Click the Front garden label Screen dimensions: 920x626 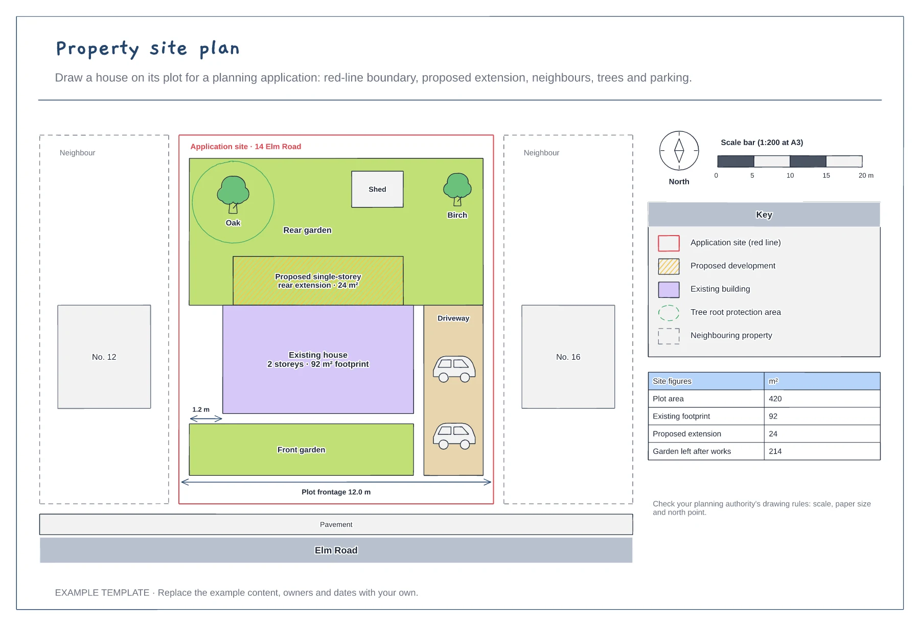click(x=301, y=450)
